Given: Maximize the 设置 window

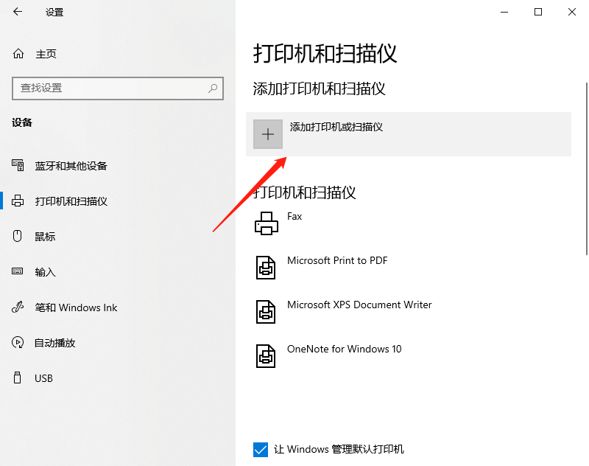Looking at the screenshot, I should tap(538, 12).
